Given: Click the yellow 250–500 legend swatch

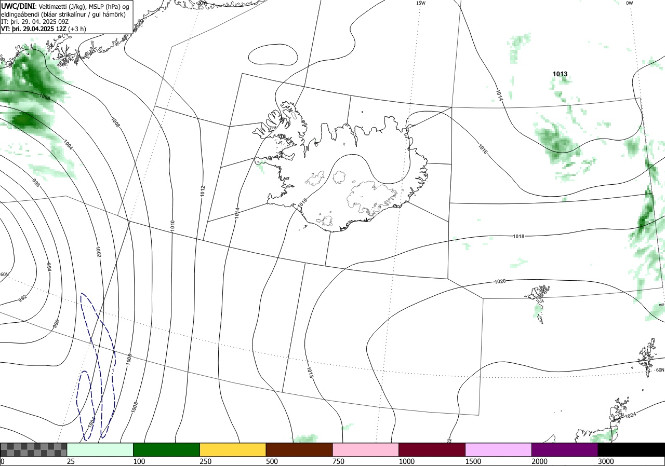Looking at the screenshot, I should tap(233, 449).
